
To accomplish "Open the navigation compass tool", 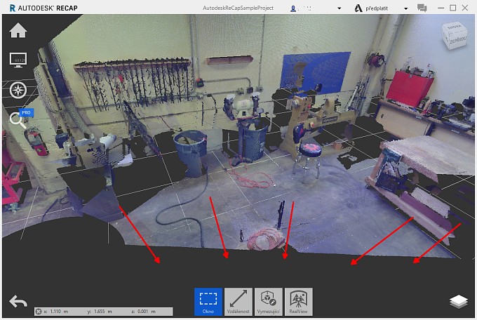I will click(x=18, y=89).
